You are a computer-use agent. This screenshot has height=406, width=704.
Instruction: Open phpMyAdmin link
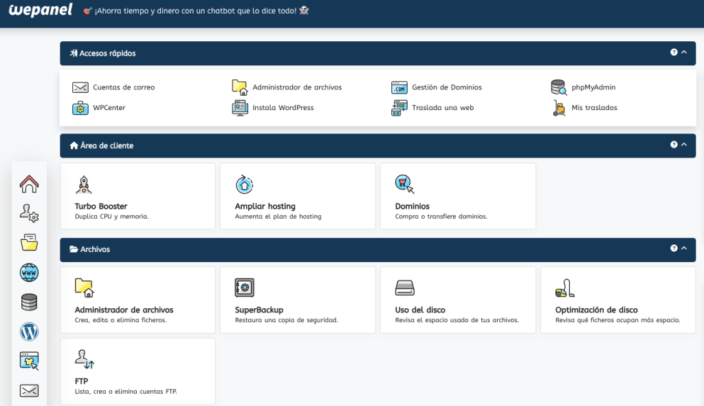tap(593, 87)
